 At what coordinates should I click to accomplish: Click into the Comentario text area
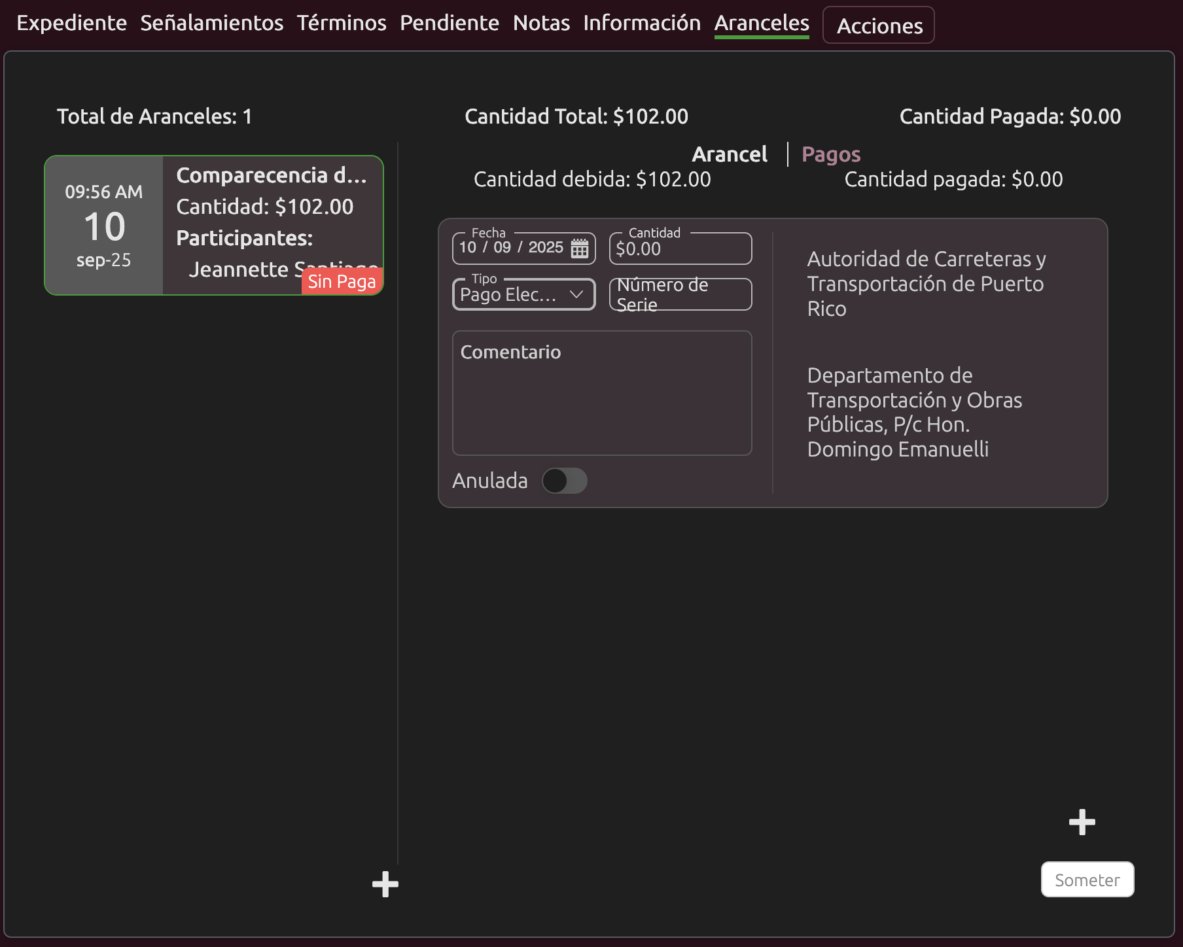tap(602, 392)
